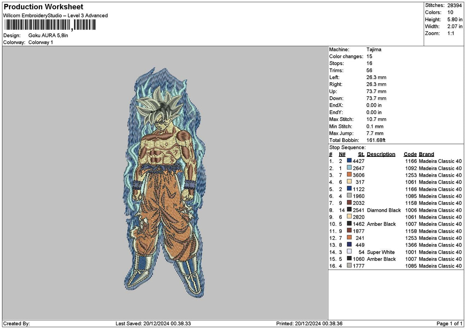The height and width of the screenshot is (329, 466).
Task: Click the Max Jump value 7.7 mm
Action: (x=375, y=133)
